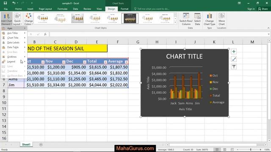Switch to the Home tab
The width and height of the screenshot is (271, 152).
pos(18,9)
